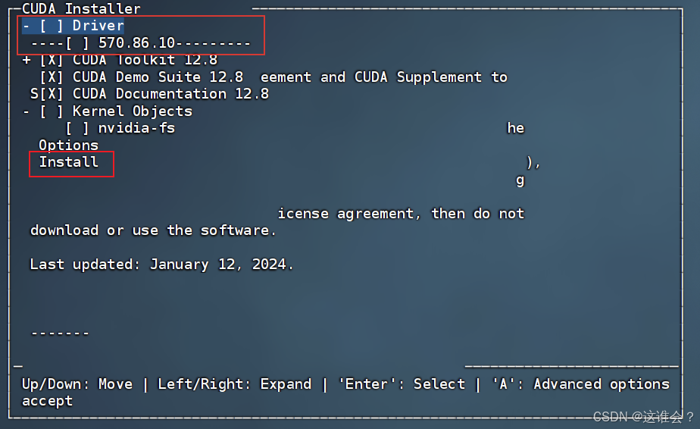Click the Last updated January 12, 2024 line
Screen dimensions: 700x429
[x=161, y=265]
